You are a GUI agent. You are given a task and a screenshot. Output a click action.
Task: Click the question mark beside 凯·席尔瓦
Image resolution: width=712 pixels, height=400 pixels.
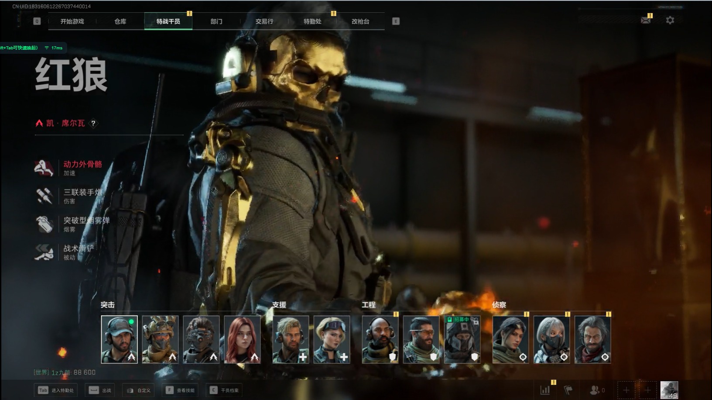pyautogui.click(x=93, y=124)
